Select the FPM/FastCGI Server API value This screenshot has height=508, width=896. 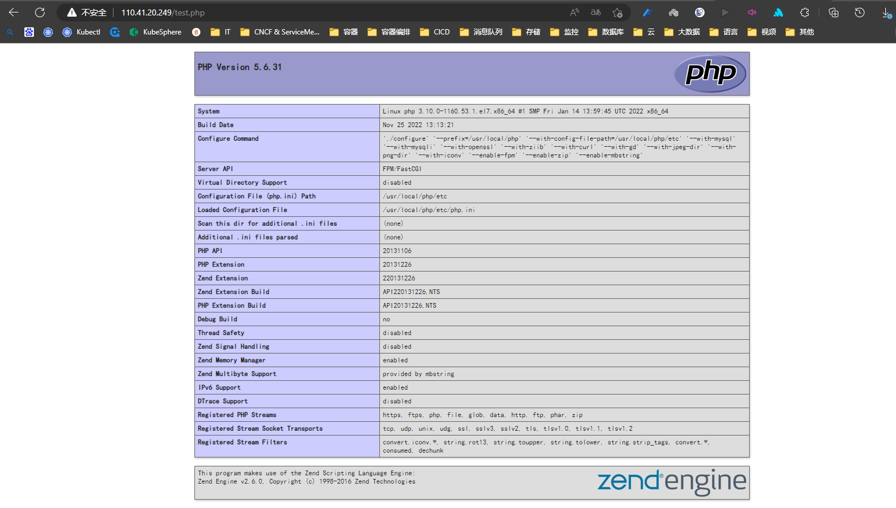402,169
